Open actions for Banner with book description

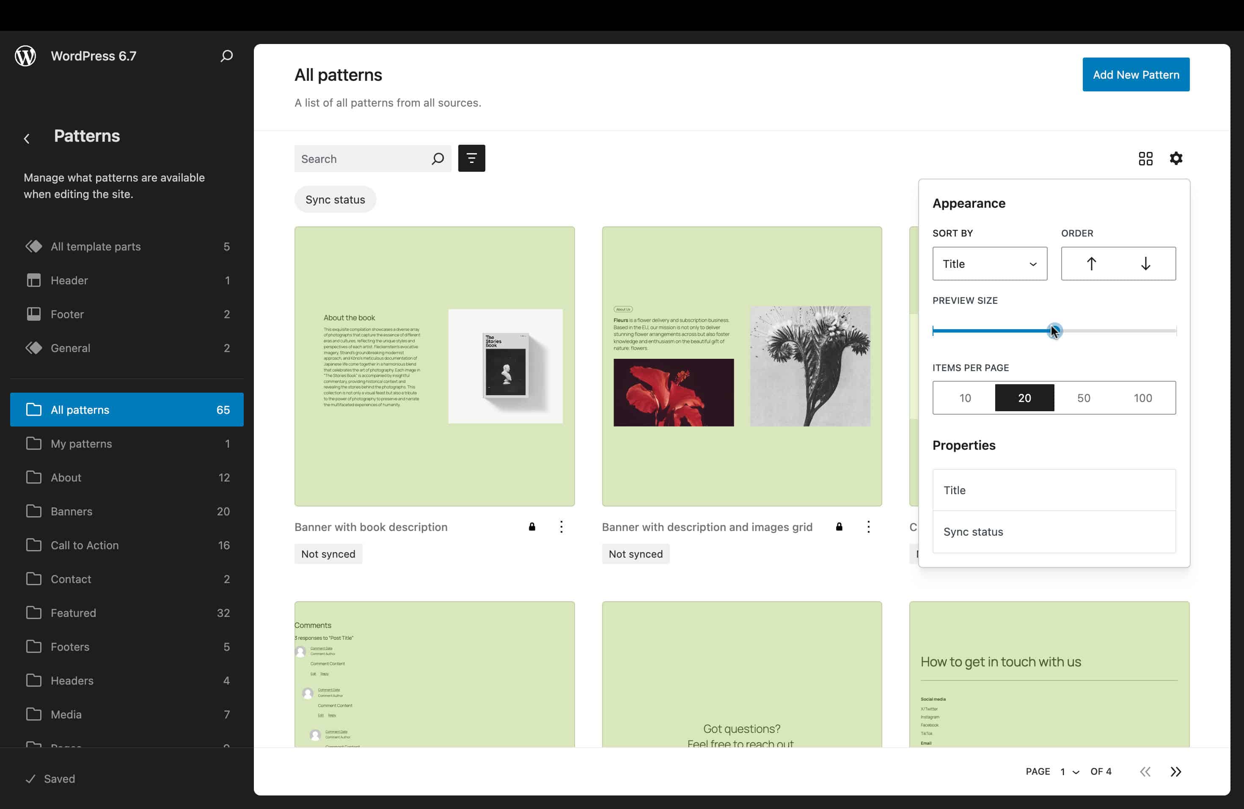tap(561, 527)
